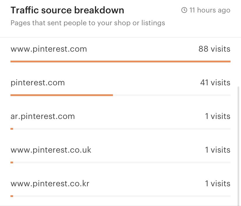Click the 11 hours ago timestamp
Image resolution: width=241 pixels, height=206 pixels.
tap(210, 10)
